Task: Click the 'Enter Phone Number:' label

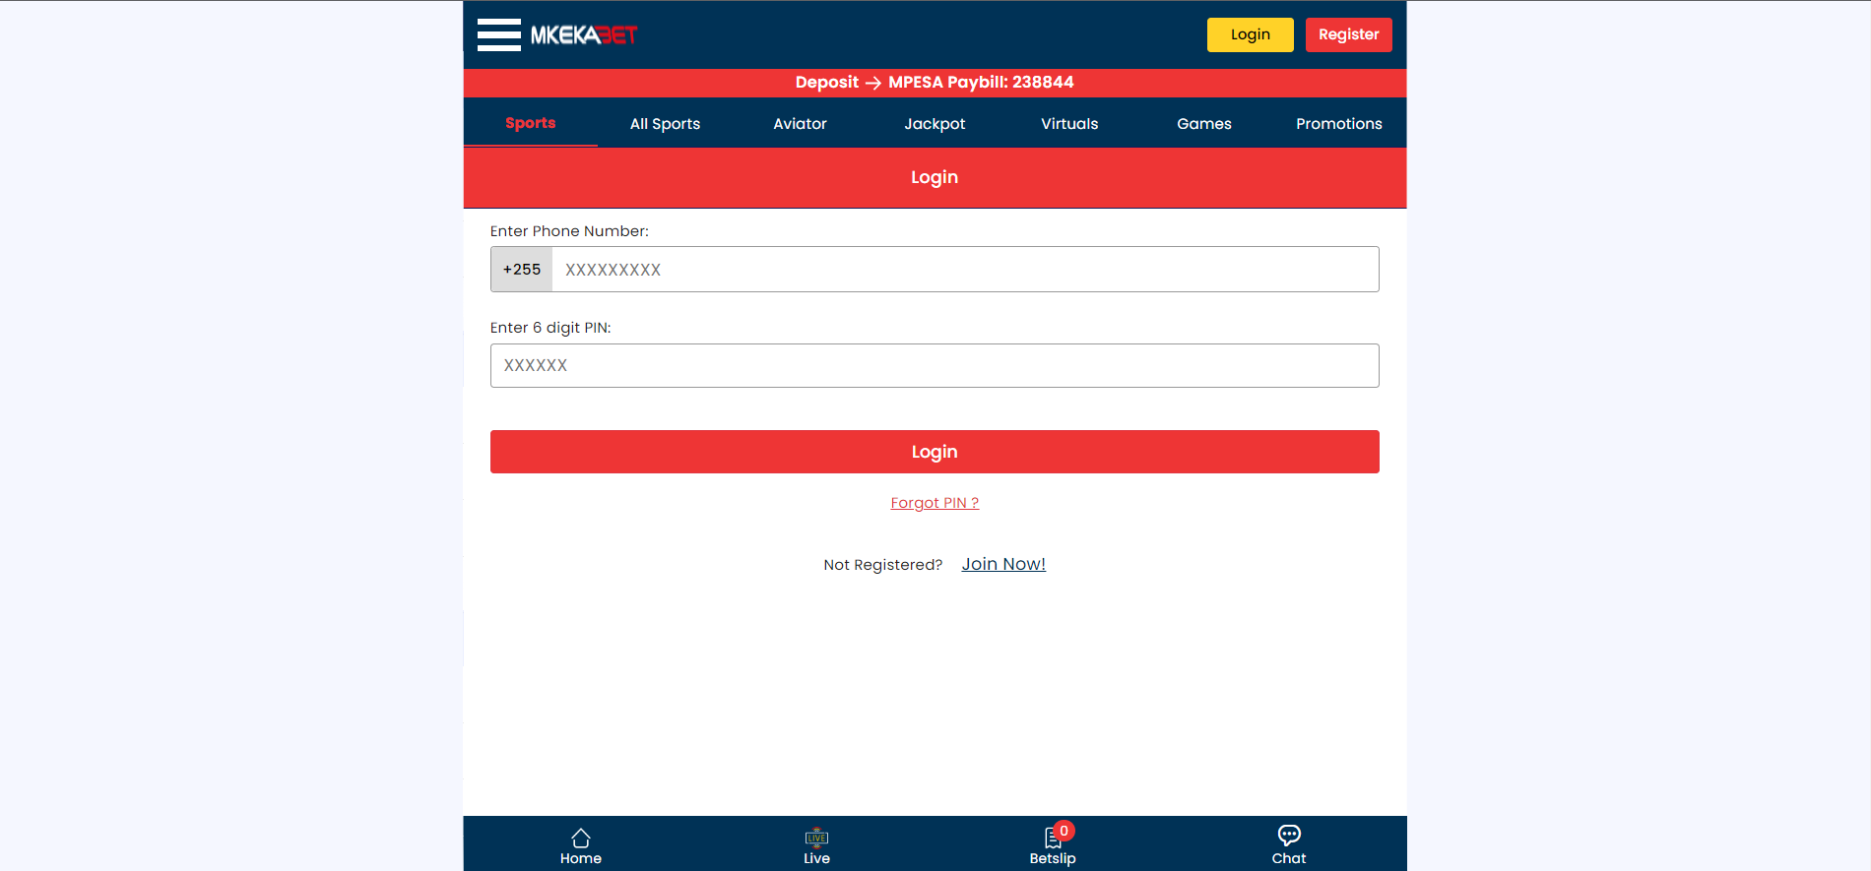Action: 569,231
